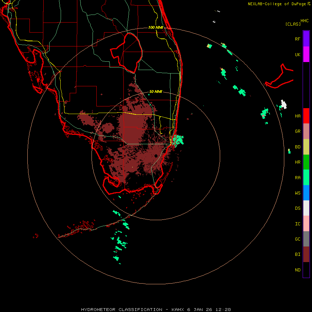Click the 'DS' legend label

point(297,208)
